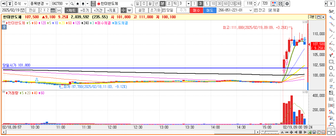
Task: Click the save layout icon in top toolbar
Action: tap(281, 4)
